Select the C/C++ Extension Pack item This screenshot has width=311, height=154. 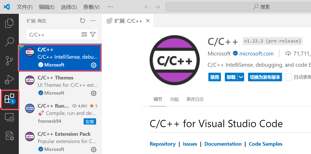(60, 141)
